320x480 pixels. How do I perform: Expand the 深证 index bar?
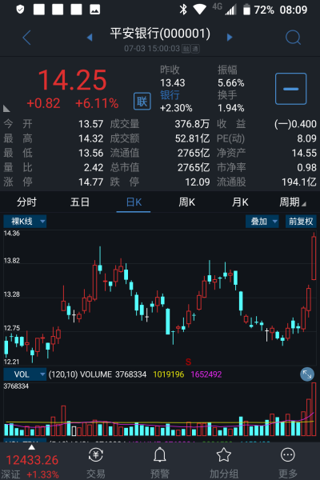click(32, 462)
